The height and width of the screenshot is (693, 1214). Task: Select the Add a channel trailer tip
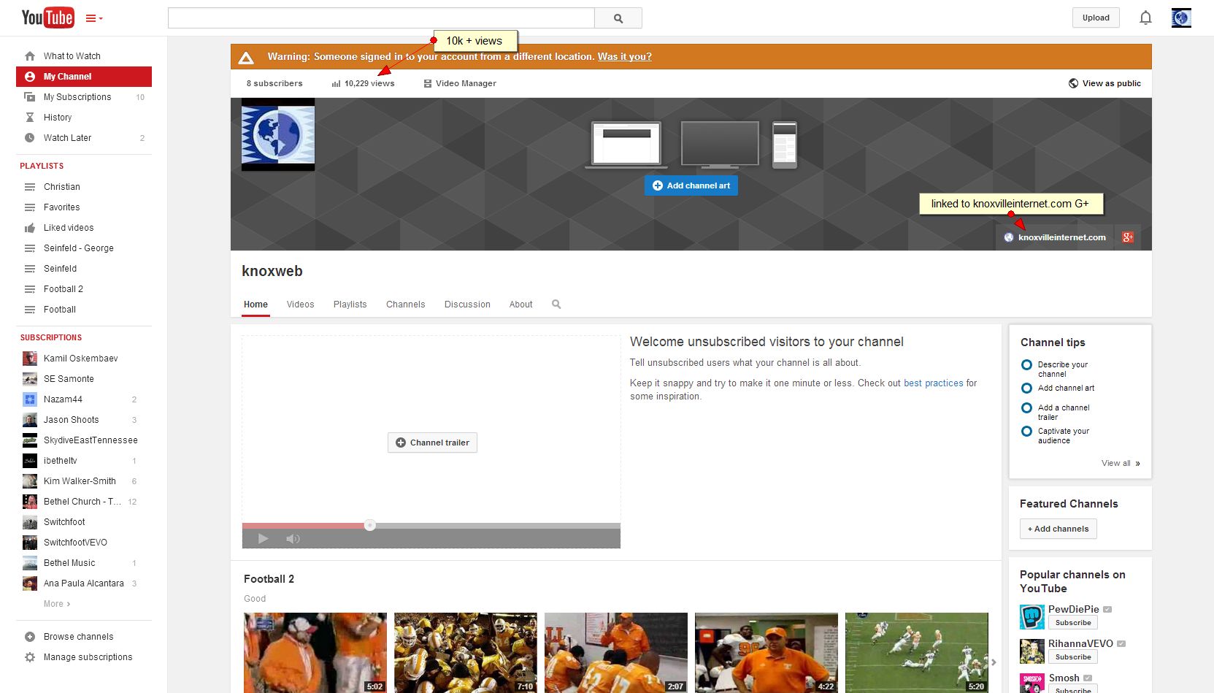click(1056, 412)
